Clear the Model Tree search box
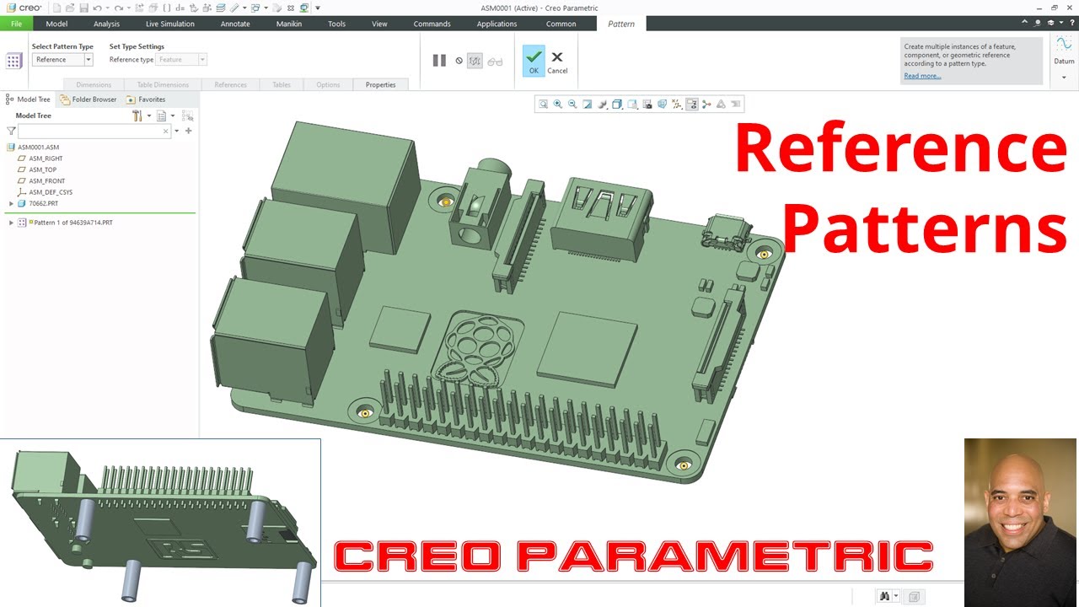The image size is (1079, 607). click(x=165, y=131)
